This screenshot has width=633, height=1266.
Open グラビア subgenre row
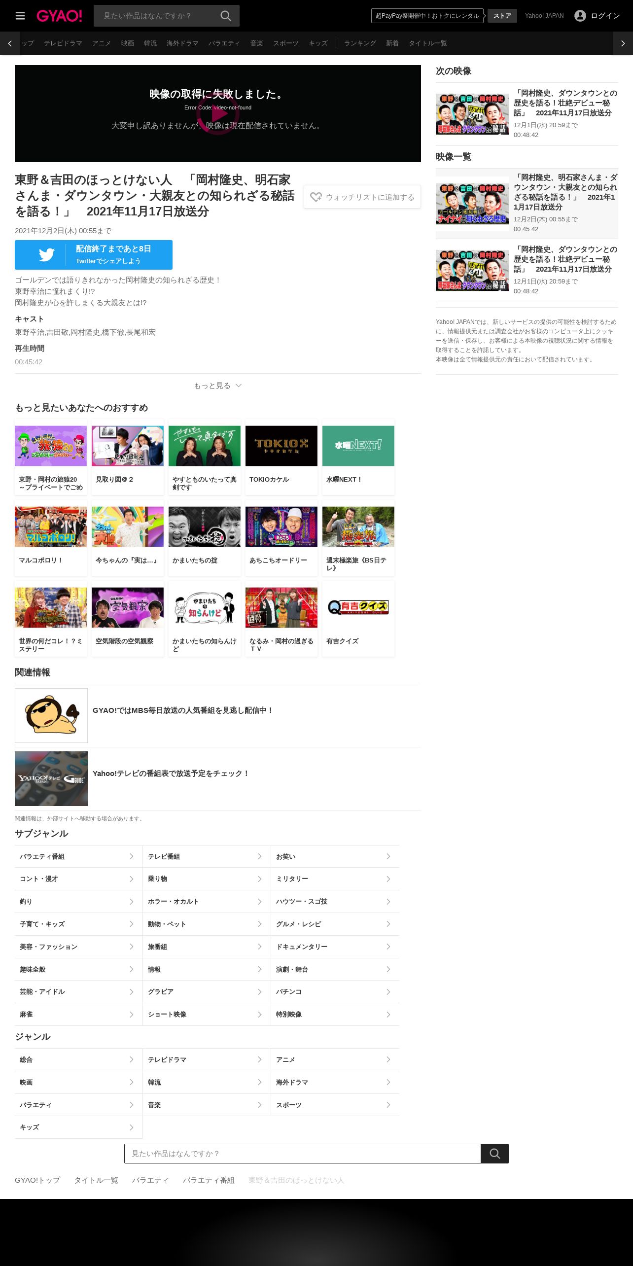[x=207, y=991]
